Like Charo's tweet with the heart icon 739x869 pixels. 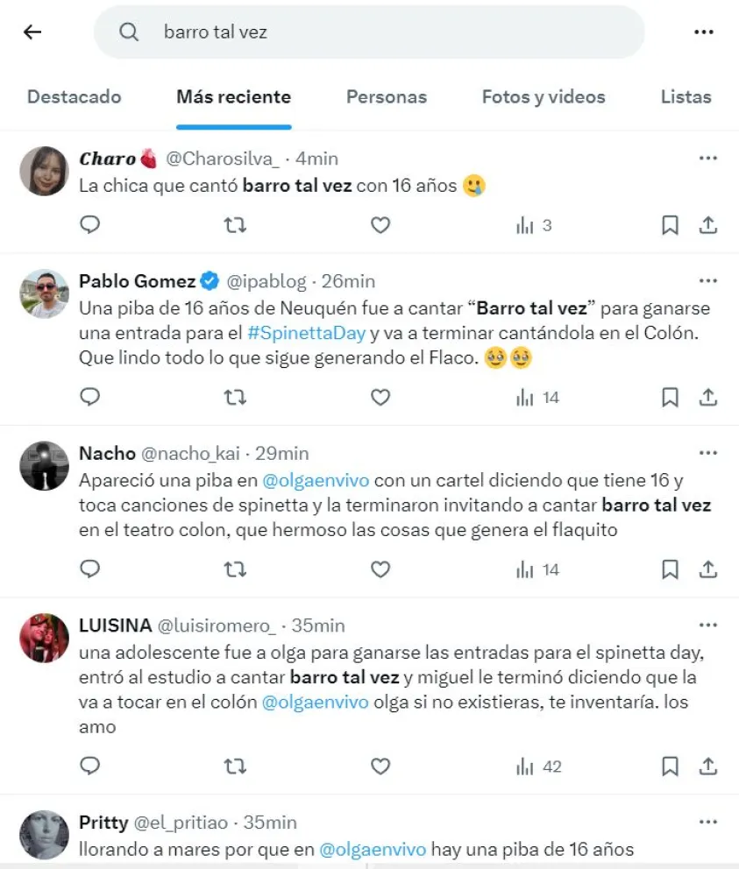[380, 225]
